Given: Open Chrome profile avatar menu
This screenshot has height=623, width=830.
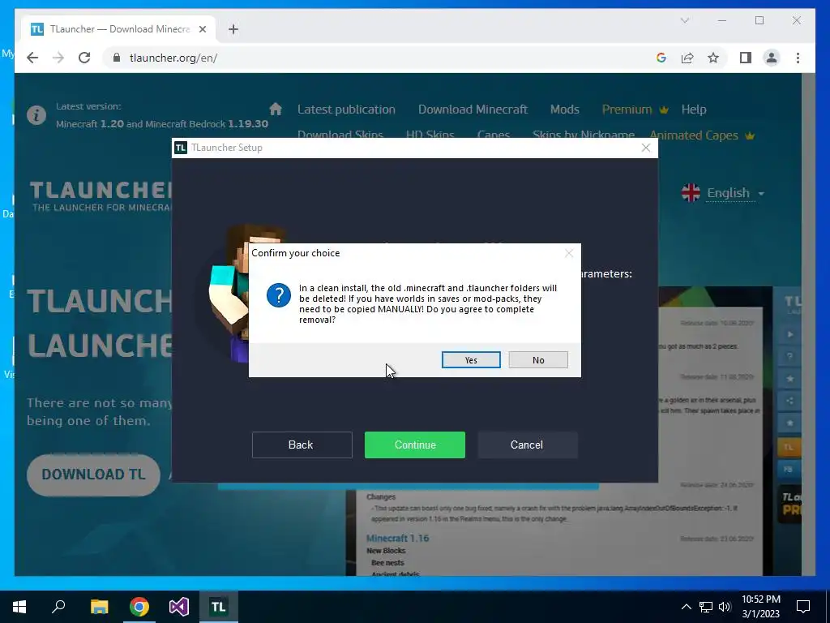Looking at the screenshot, I should pos(772,58).
